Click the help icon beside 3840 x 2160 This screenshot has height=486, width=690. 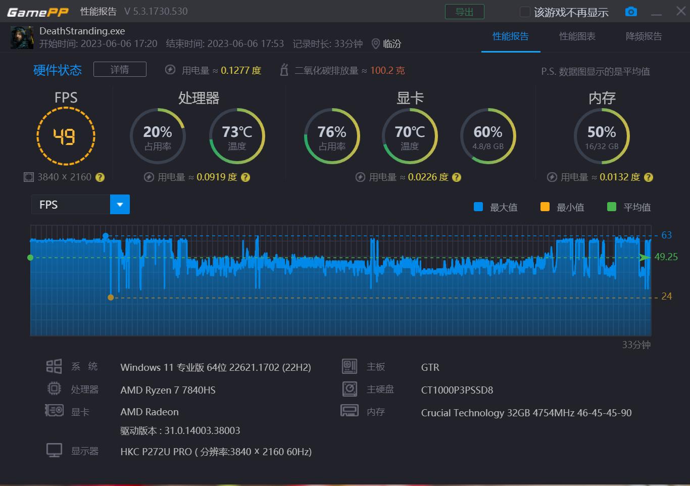click(x=100, y=177)
